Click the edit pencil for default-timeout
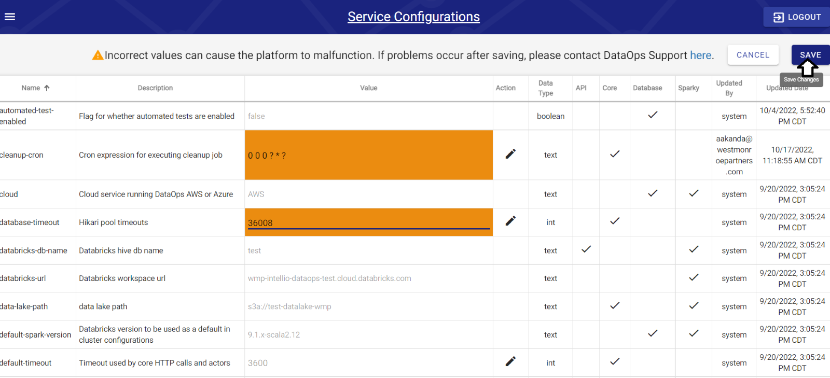The width and height of the screenshot is (830, 378). (x=510, y=361)
